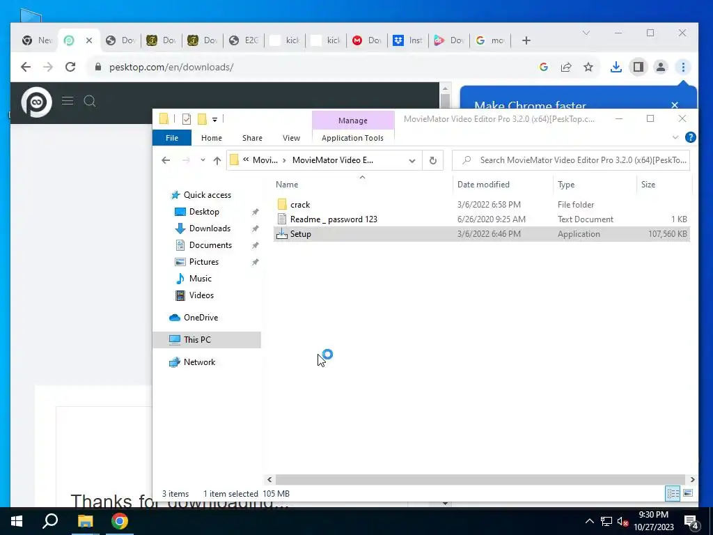
Task: Go up one folder level in Explorer
Action: (217, 160)
